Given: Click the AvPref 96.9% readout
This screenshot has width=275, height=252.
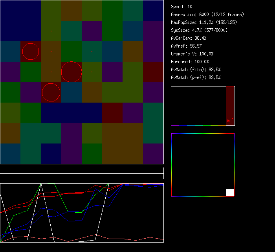Looking at the screenshot, I should (x=186, y=46).
